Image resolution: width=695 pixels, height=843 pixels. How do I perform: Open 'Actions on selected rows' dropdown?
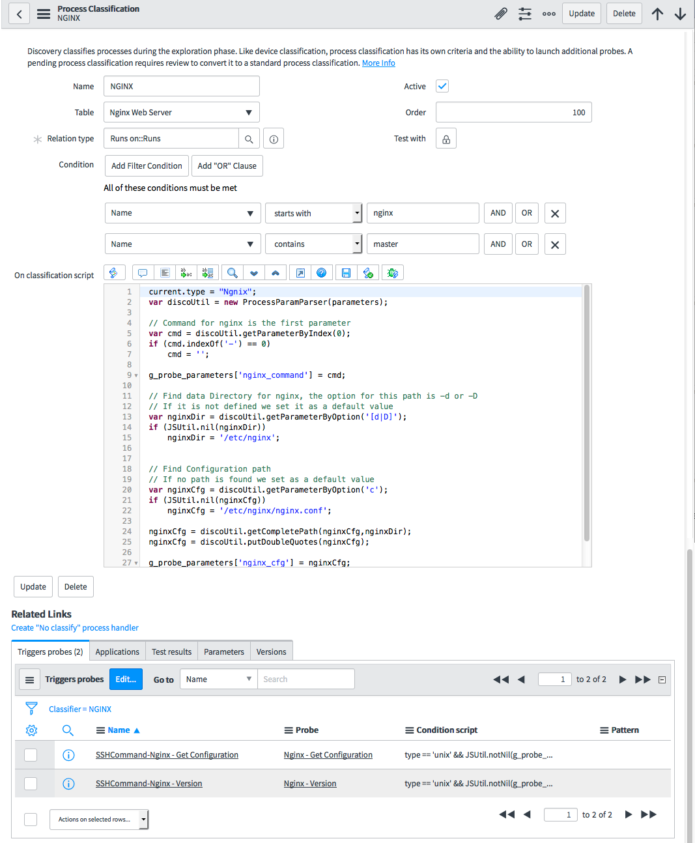coord(99,820)
